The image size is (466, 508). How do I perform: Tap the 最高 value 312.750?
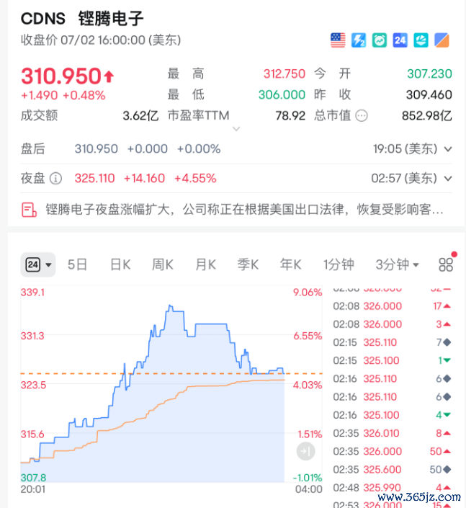284,74
